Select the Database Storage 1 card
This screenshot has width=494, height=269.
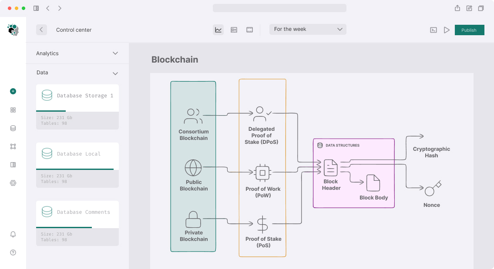point(77,96)
